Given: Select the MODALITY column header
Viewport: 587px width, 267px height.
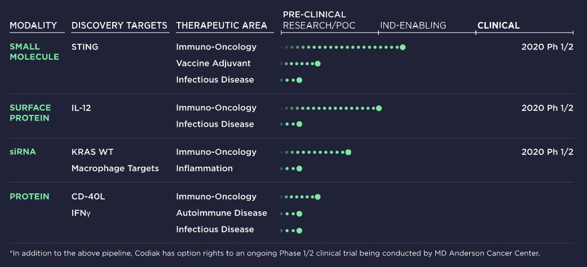Looking at the screenshot, I should point(33,25).
